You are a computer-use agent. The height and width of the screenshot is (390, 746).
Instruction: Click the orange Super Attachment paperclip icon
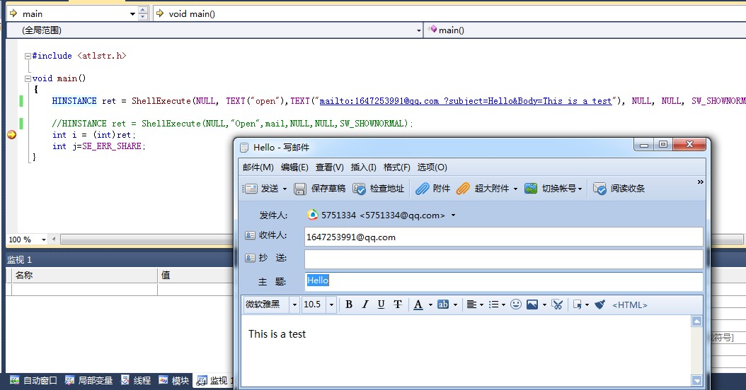click(463, 189)
